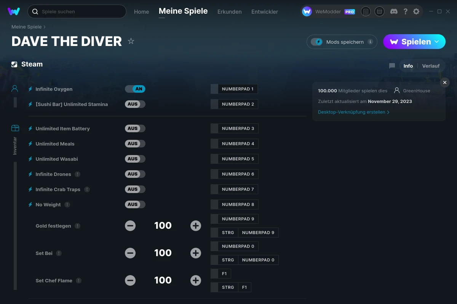457x304 pixels.
Task: Click the Steam platform label
Action: pos(27,64)
